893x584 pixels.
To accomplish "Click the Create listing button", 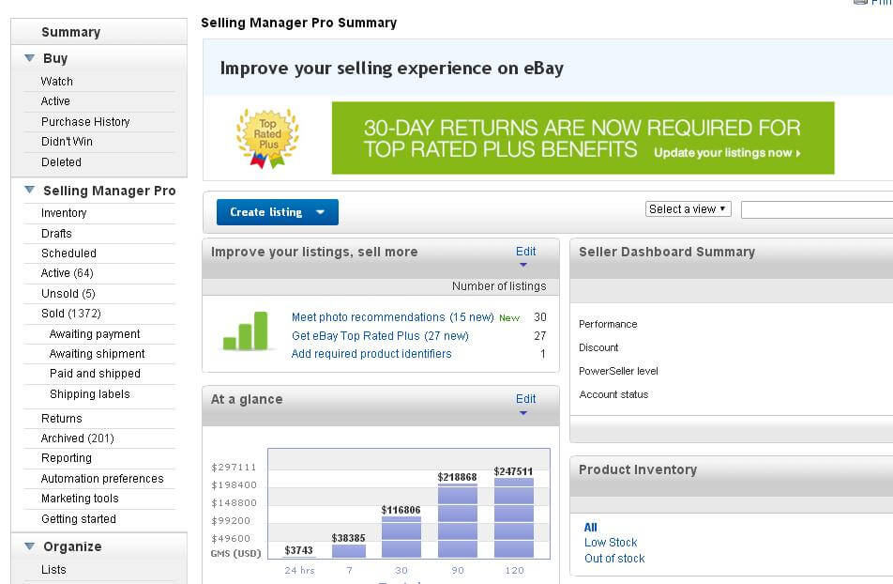I will coord(278,212).
